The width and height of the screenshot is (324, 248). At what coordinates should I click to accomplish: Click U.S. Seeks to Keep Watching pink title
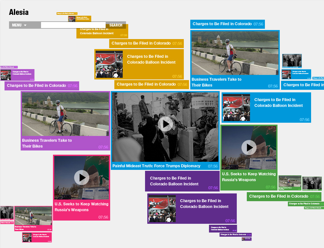point(81,207)
